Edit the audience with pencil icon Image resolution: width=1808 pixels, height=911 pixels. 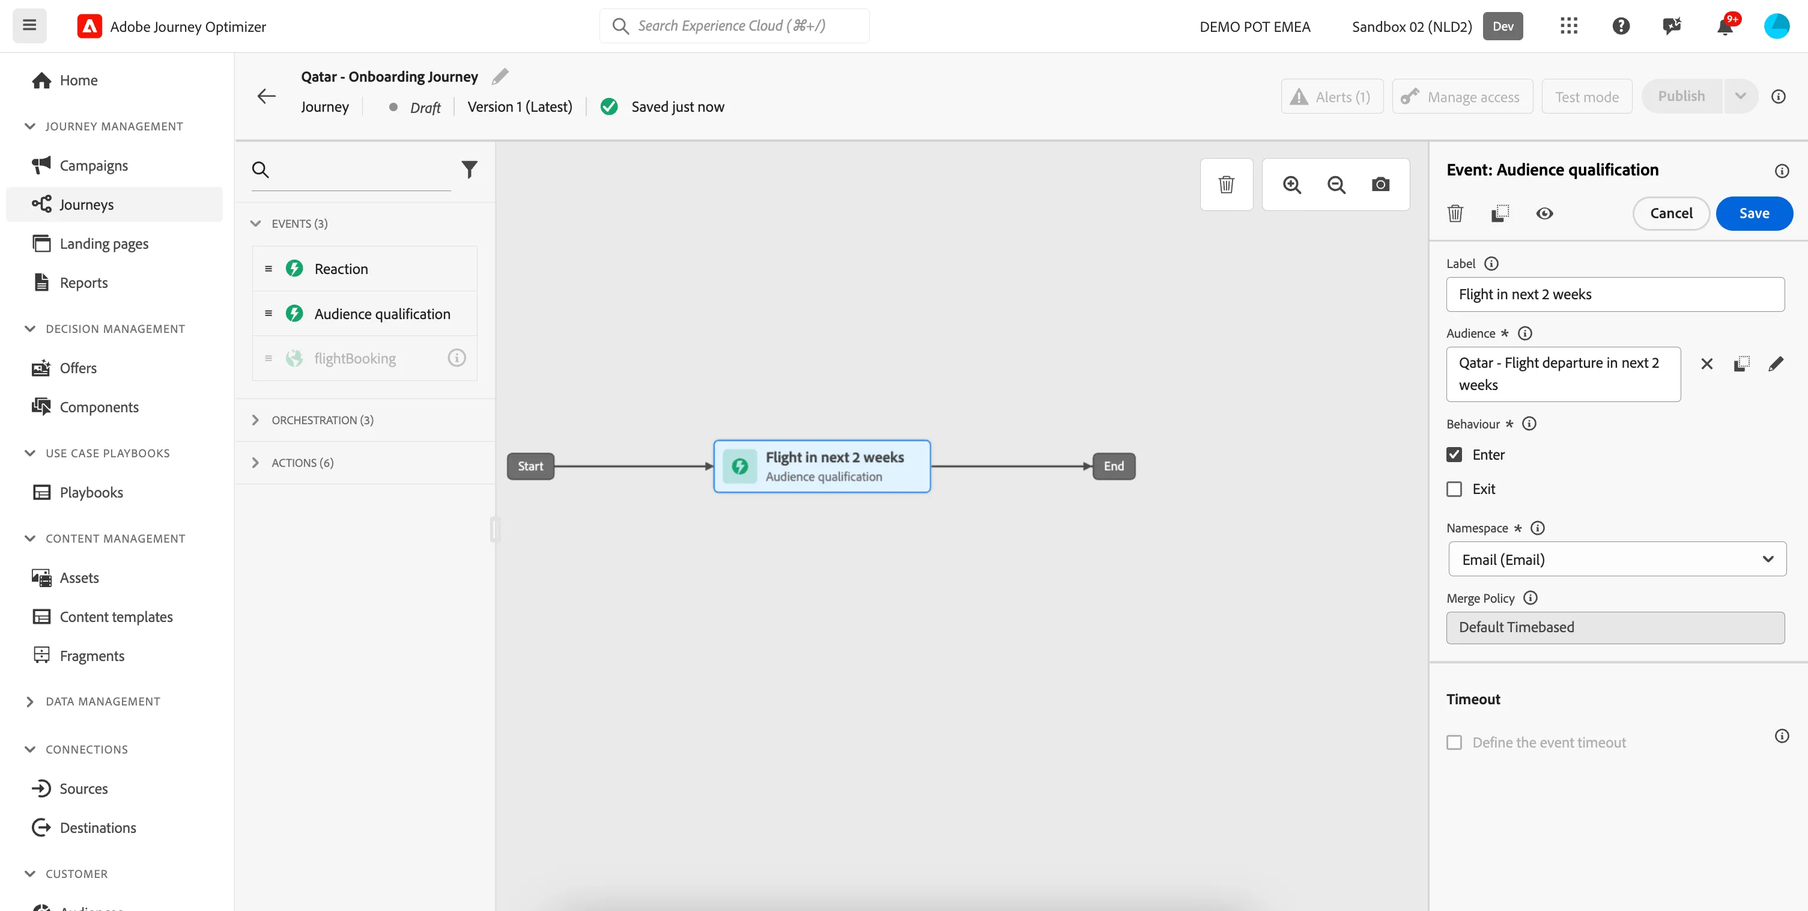pos(1776,364)
